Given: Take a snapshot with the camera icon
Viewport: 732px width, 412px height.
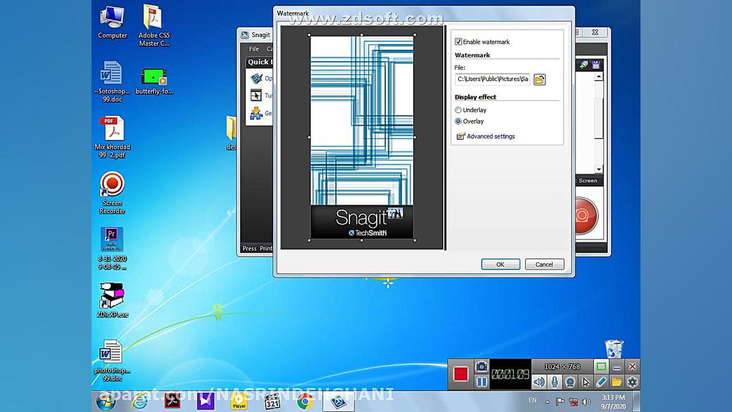Looking at the screenshot, I should point(482,366).
